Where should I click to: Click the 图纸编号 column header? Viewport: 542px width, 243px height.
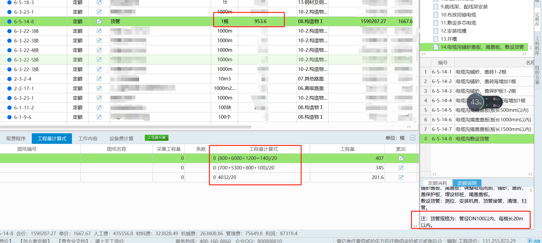[x=27, y=149]
